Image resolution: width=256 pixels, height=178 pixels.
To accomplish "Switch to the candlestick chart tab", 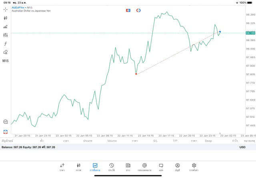I will click(x=78, y=167).
